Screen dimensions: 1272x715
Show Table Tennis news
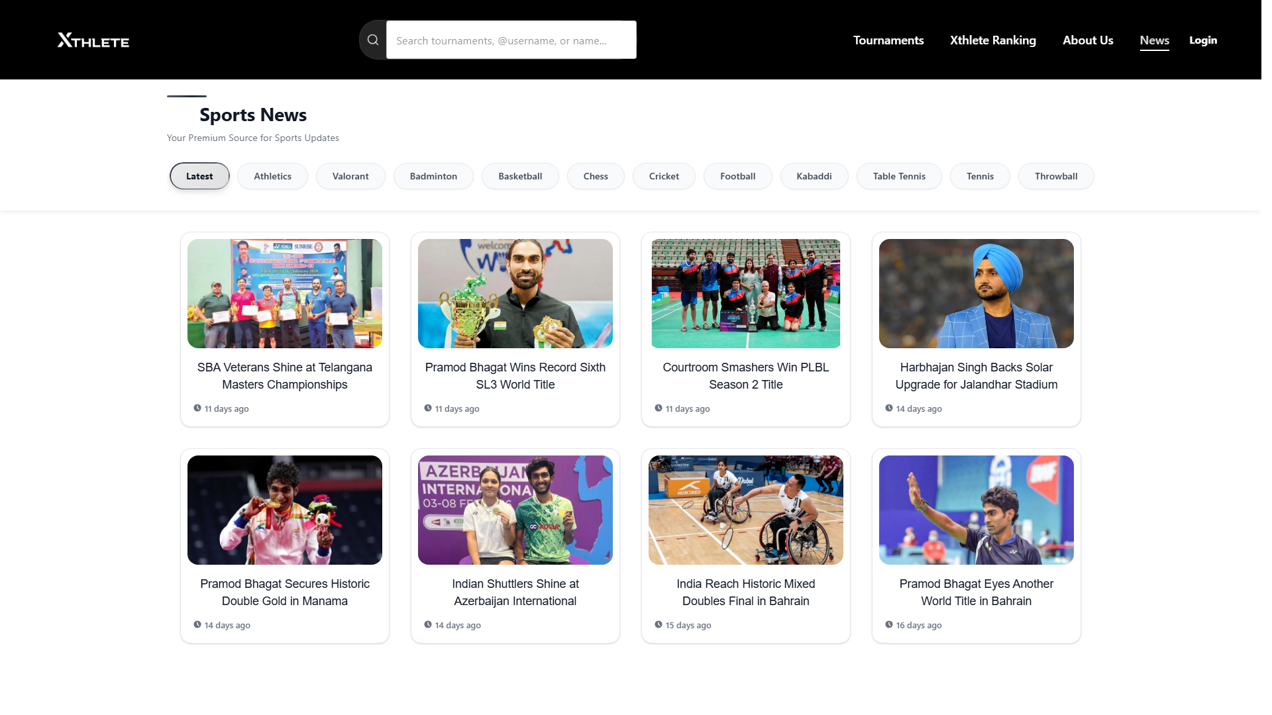(x=898, y=176)
